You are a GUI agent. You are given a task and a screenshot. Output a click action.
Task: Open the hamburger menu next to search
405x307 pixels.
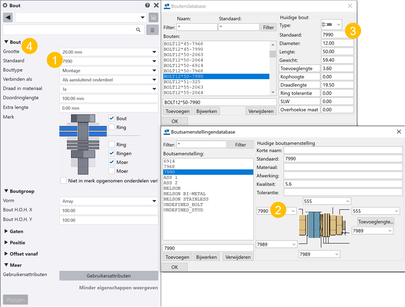152,30
